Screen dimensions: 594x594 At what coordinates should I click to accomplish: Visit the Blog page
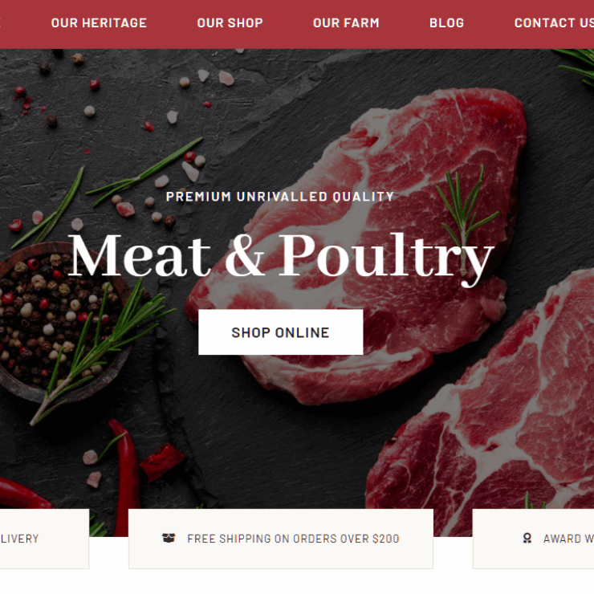(446, 23)
